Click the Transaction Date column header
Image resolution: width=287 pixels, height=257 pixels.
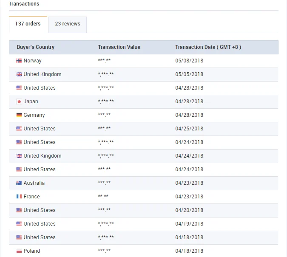[x=208, y=47]
